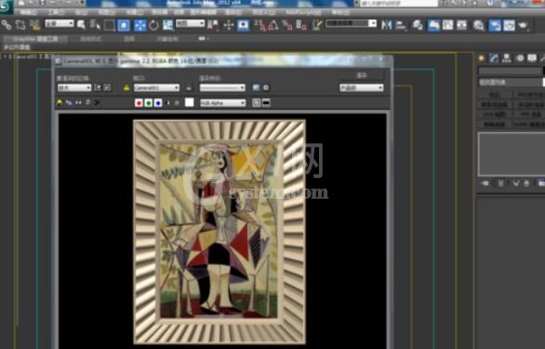The height and width of the screenshot is (349, 545).
Task: Open the Render Preset dropdown
Action: click(222, 88)
